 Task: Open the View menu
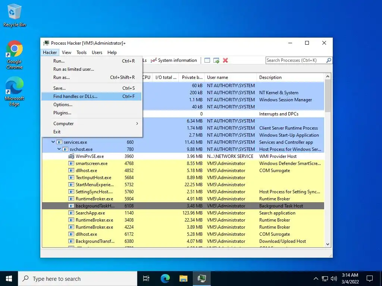(x=66, y=52)
